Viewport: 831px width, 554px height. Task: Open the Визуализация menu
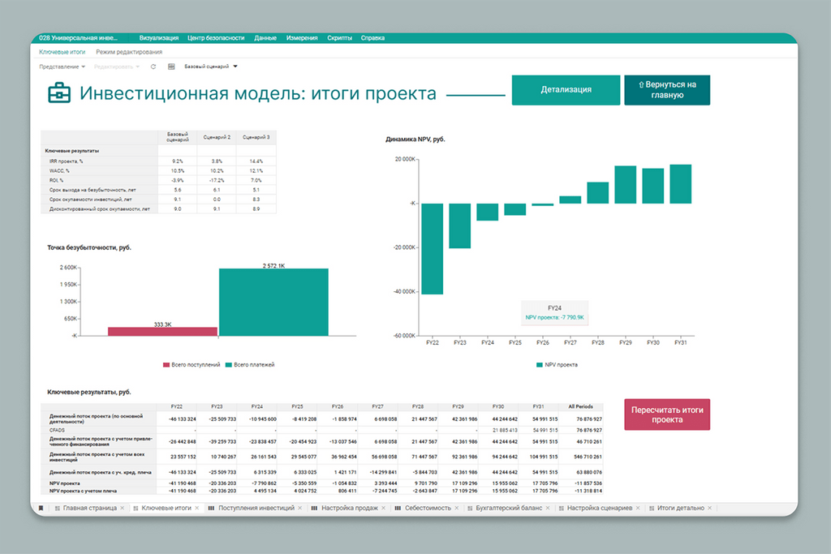coord(158,38)
